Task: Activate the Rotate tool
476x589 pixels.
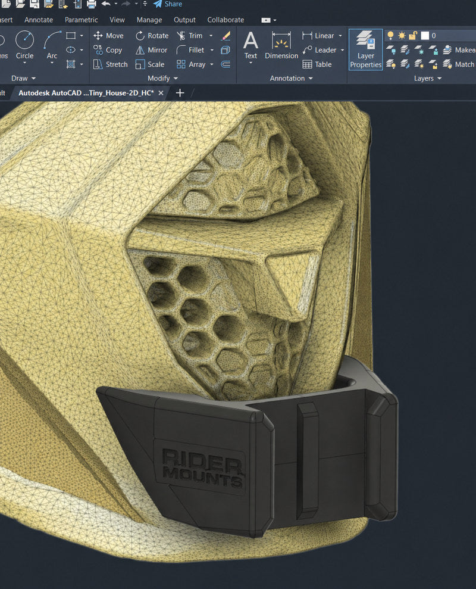Action: point(152,36)
